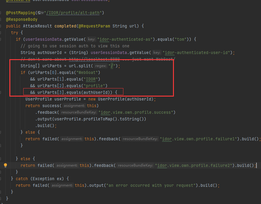Click the .build() call on its own line
Screen dimensions: 261x204
click(45, 126)
